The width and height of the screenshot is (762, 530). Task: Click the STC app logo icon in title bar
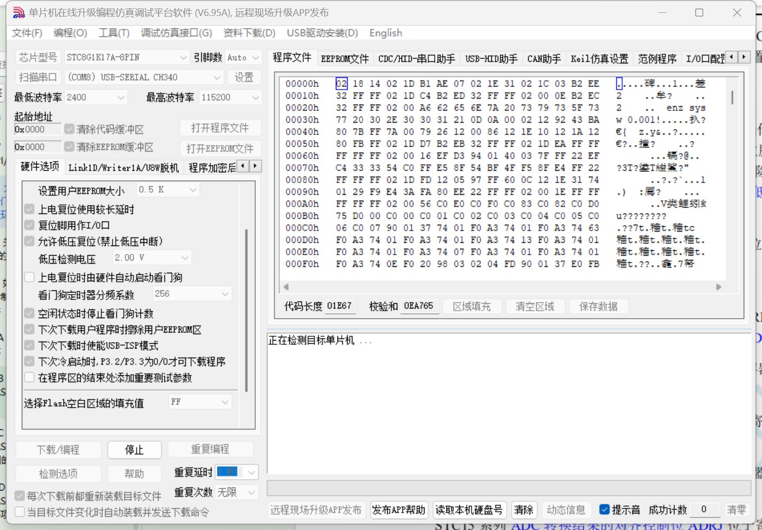[19, 12]
